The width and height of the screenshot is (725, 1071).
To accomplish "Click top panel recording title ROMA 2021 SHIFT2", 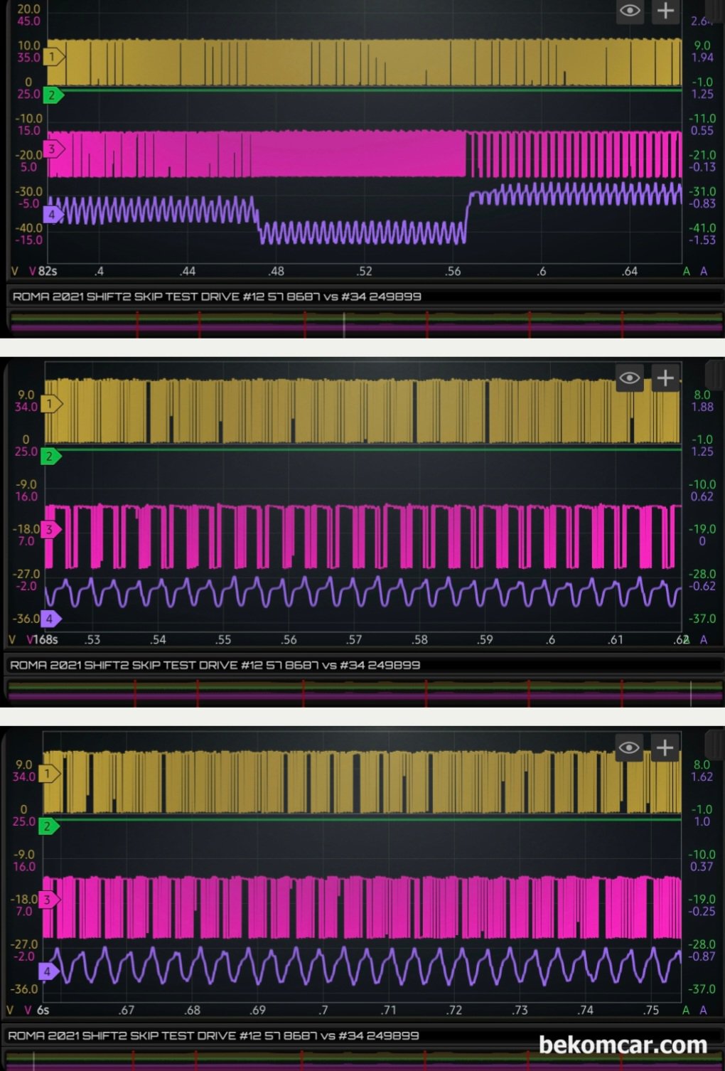I will pos(217,297).
